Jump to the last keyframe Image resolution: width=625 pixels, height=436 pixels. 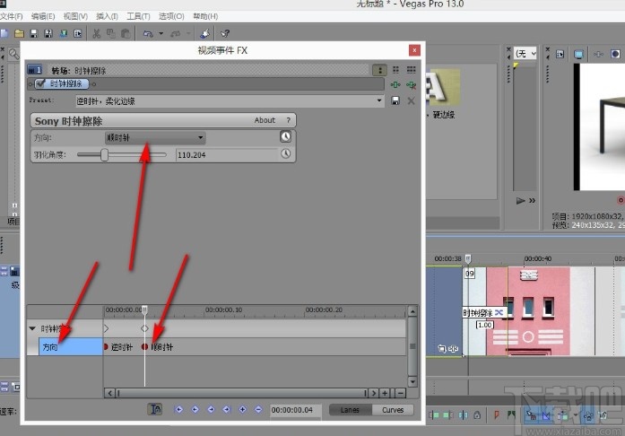(226, 409)
